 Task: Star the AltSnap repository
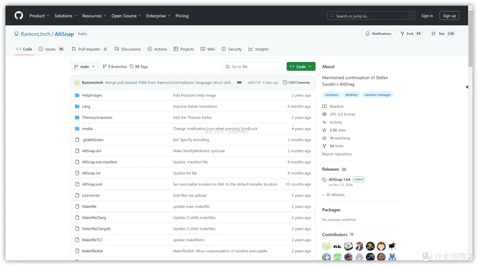click(x=443, y=34)
